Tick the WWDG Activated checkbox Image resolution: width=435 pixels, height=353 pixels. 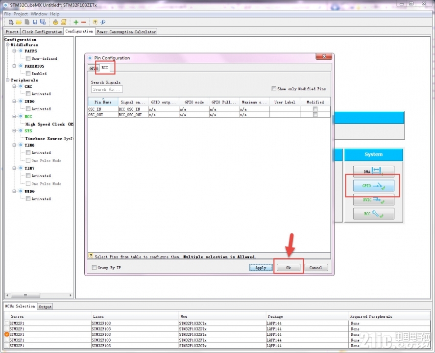click(28, 199)
